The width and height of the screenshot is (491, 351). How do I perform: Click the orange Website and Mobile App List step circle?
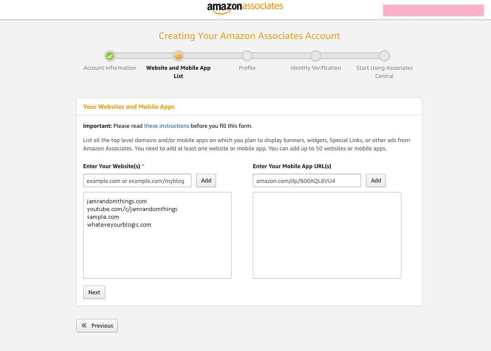(178, 55)
